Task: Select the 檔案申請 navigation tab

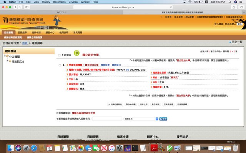Action: [36, 33]
